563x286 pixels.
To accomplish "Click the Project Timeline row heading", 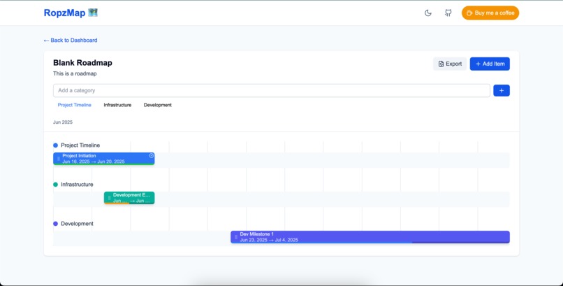I will (x=80, y=145).
